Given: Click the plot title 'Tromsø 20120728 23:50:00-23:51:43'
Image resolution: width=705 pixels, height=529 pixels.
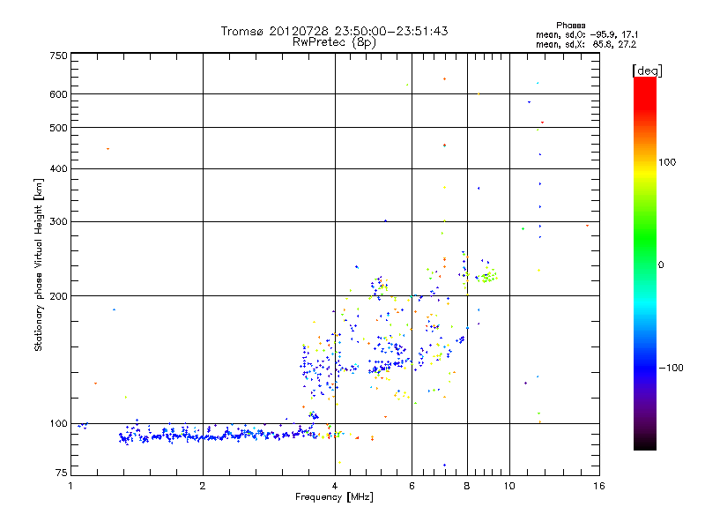Looking at the screenshot, I should click(x=334, y=31).
